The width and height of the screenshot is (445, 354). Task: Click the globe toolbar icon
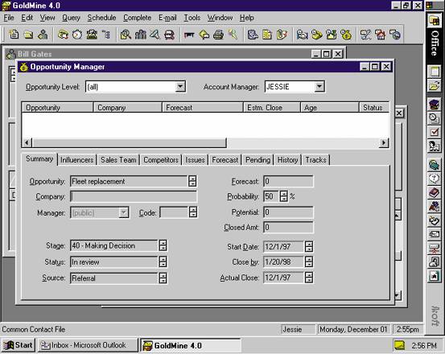(x=395, y=35)
